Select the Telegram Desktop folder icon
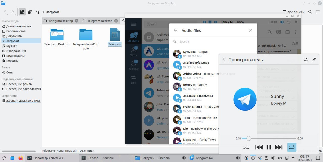This screenshot has height=162, width=323. 57,35
